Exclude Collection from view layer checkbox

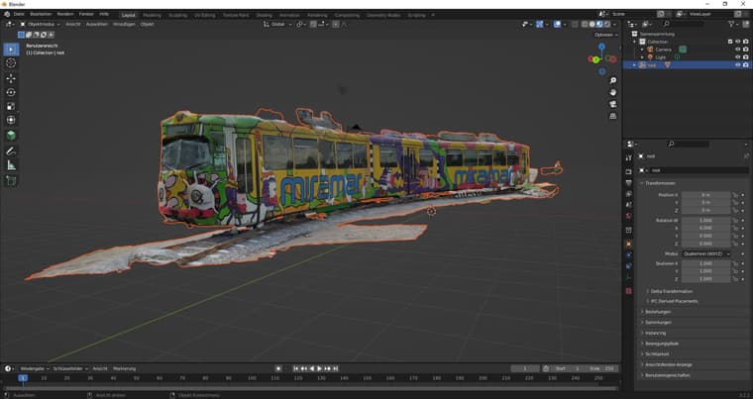(x=730, y=42)
